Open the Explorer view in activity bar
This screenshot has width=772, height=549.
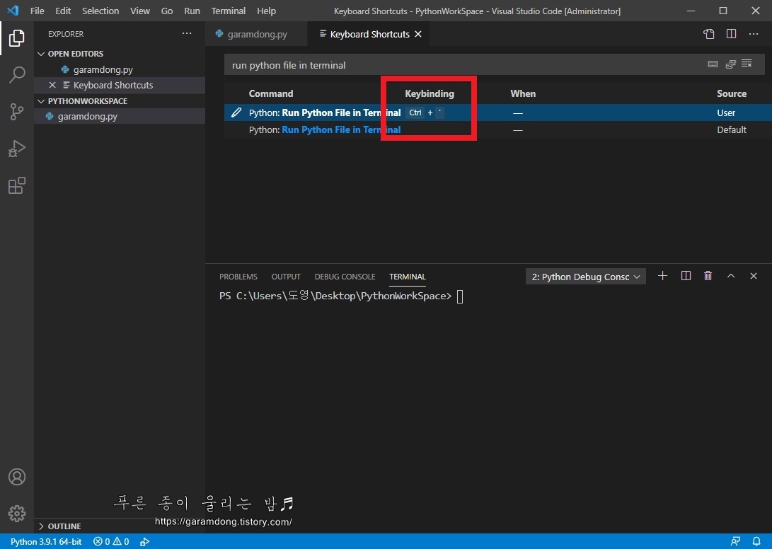tap(17, 38)
